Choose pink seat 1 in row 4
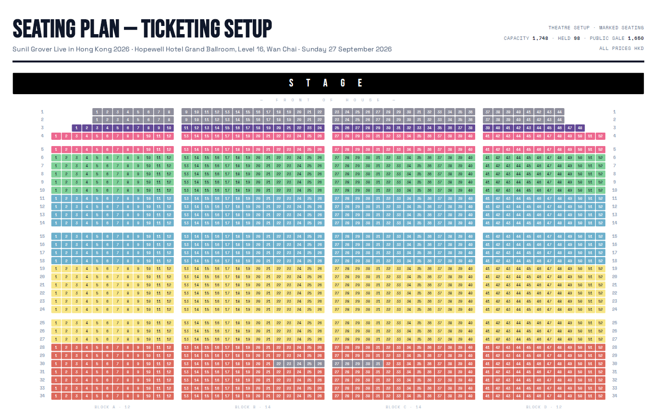Viewport: 664px width, 418px height. point(56,136)
